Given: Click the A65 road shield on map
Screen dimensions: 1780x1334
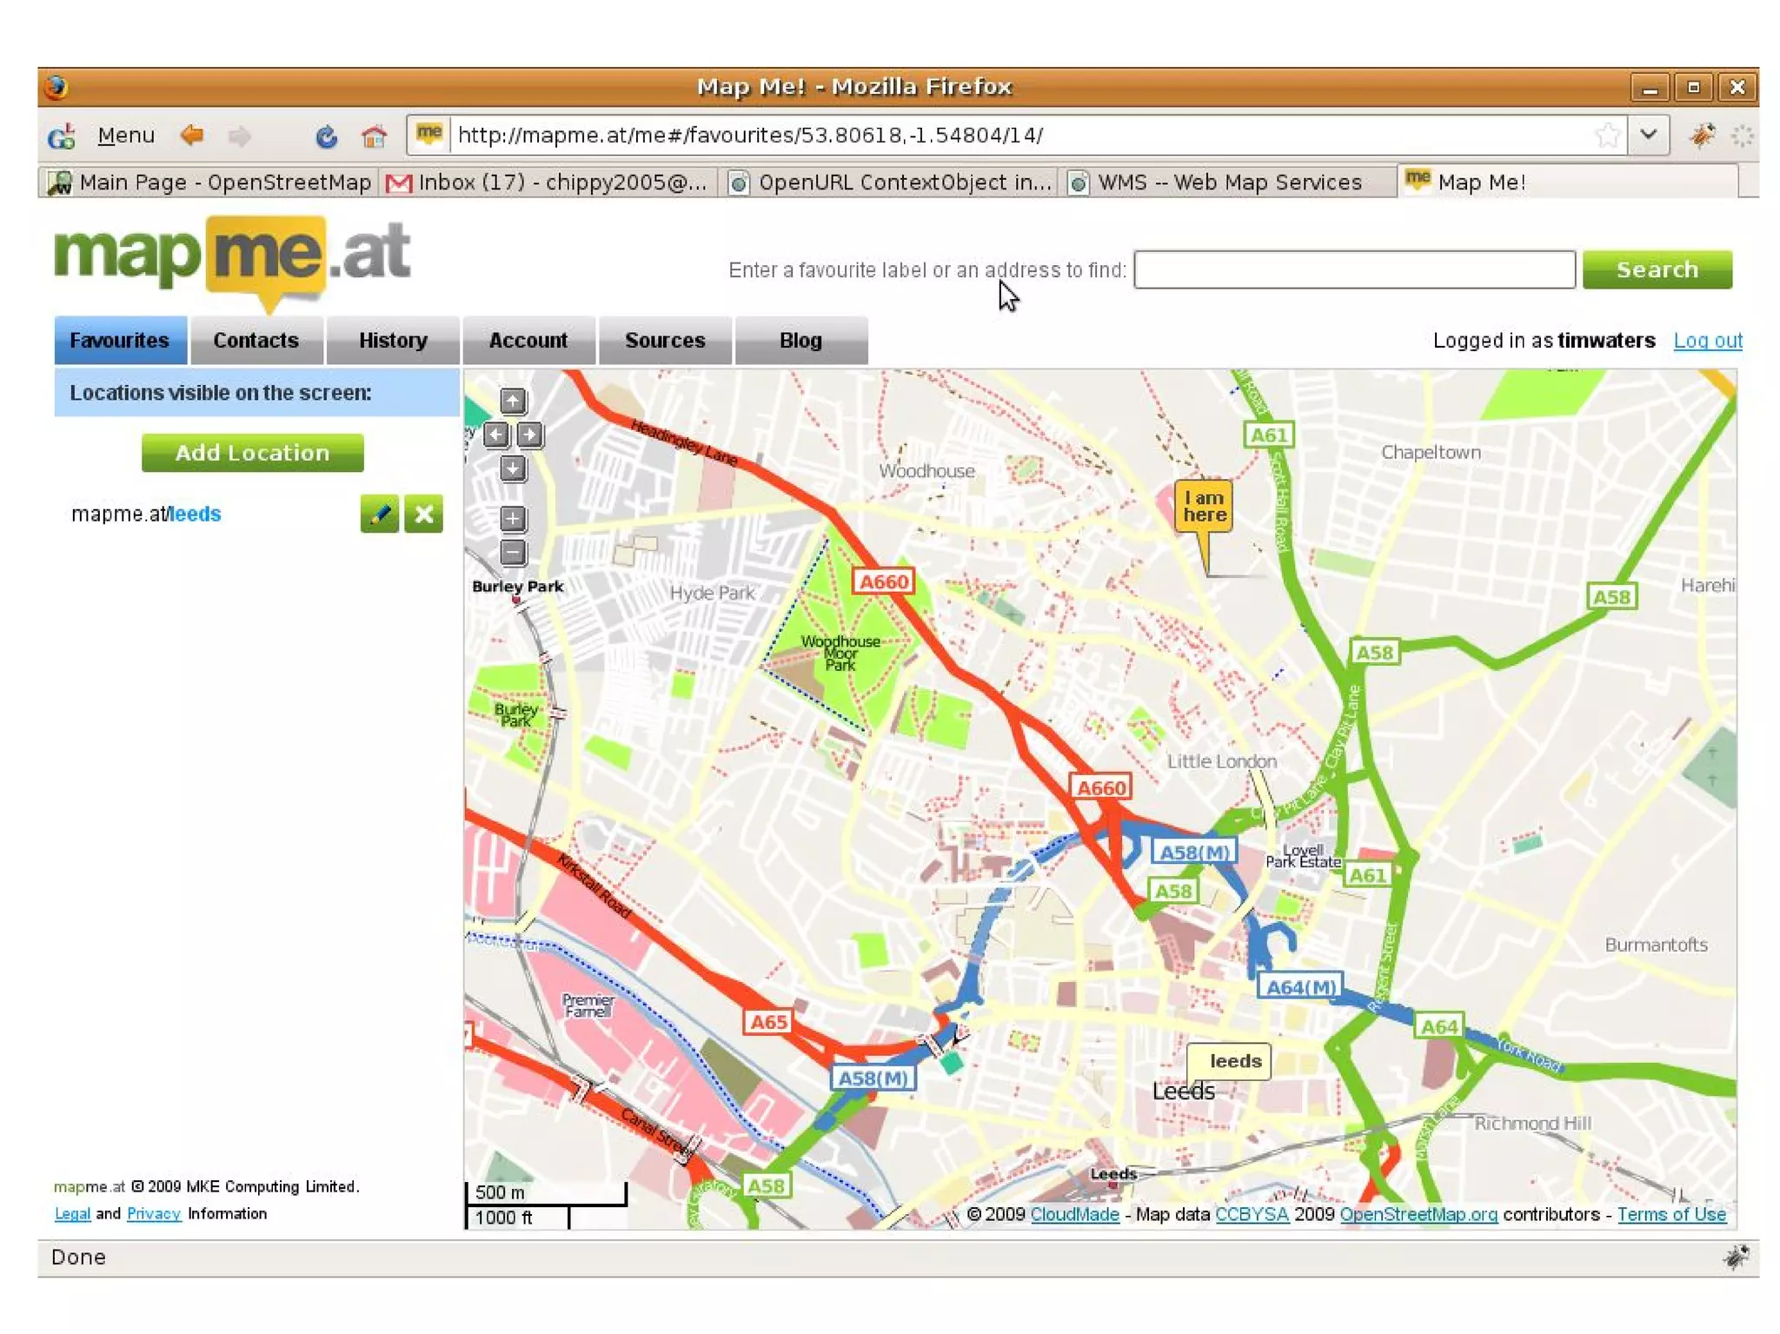Looking at the screenshot, I should 768,1022.
